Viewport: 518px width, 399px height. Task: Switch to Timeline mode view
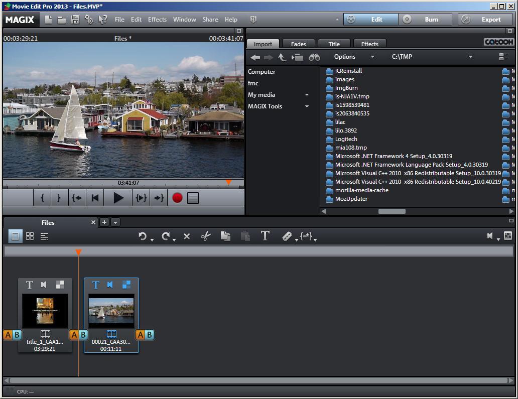tap(44, 236)
